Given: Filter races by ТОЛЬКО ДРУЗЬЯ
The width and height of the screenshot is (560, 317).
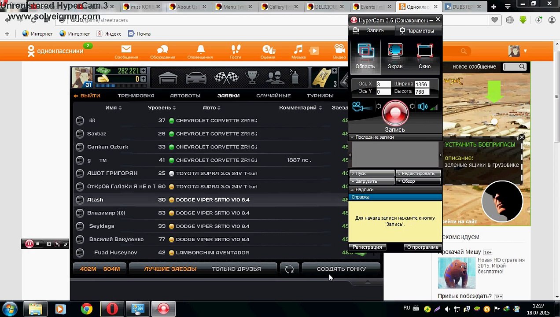Looking at the screenshot, I should [236, 269].
